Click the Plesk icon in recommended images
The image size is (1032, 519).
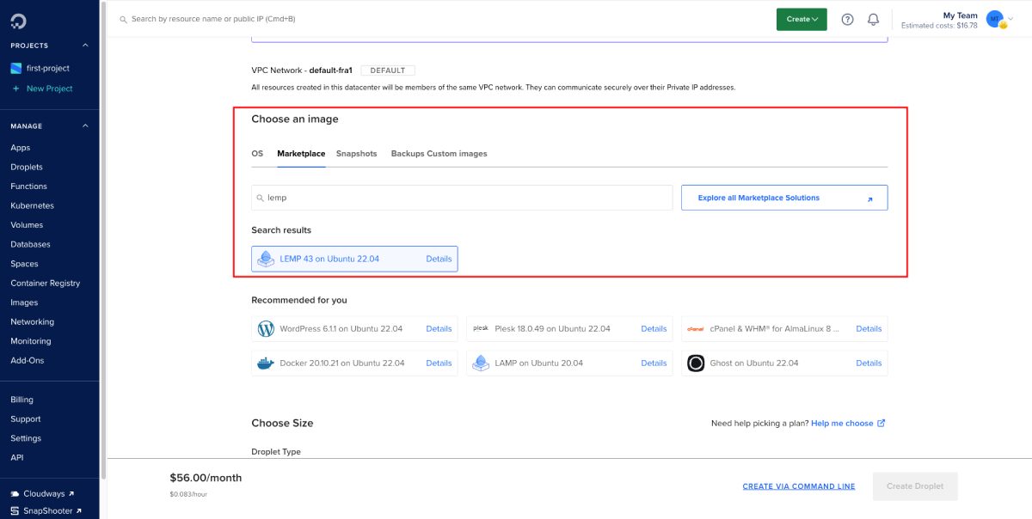click(x=480, y=328)
